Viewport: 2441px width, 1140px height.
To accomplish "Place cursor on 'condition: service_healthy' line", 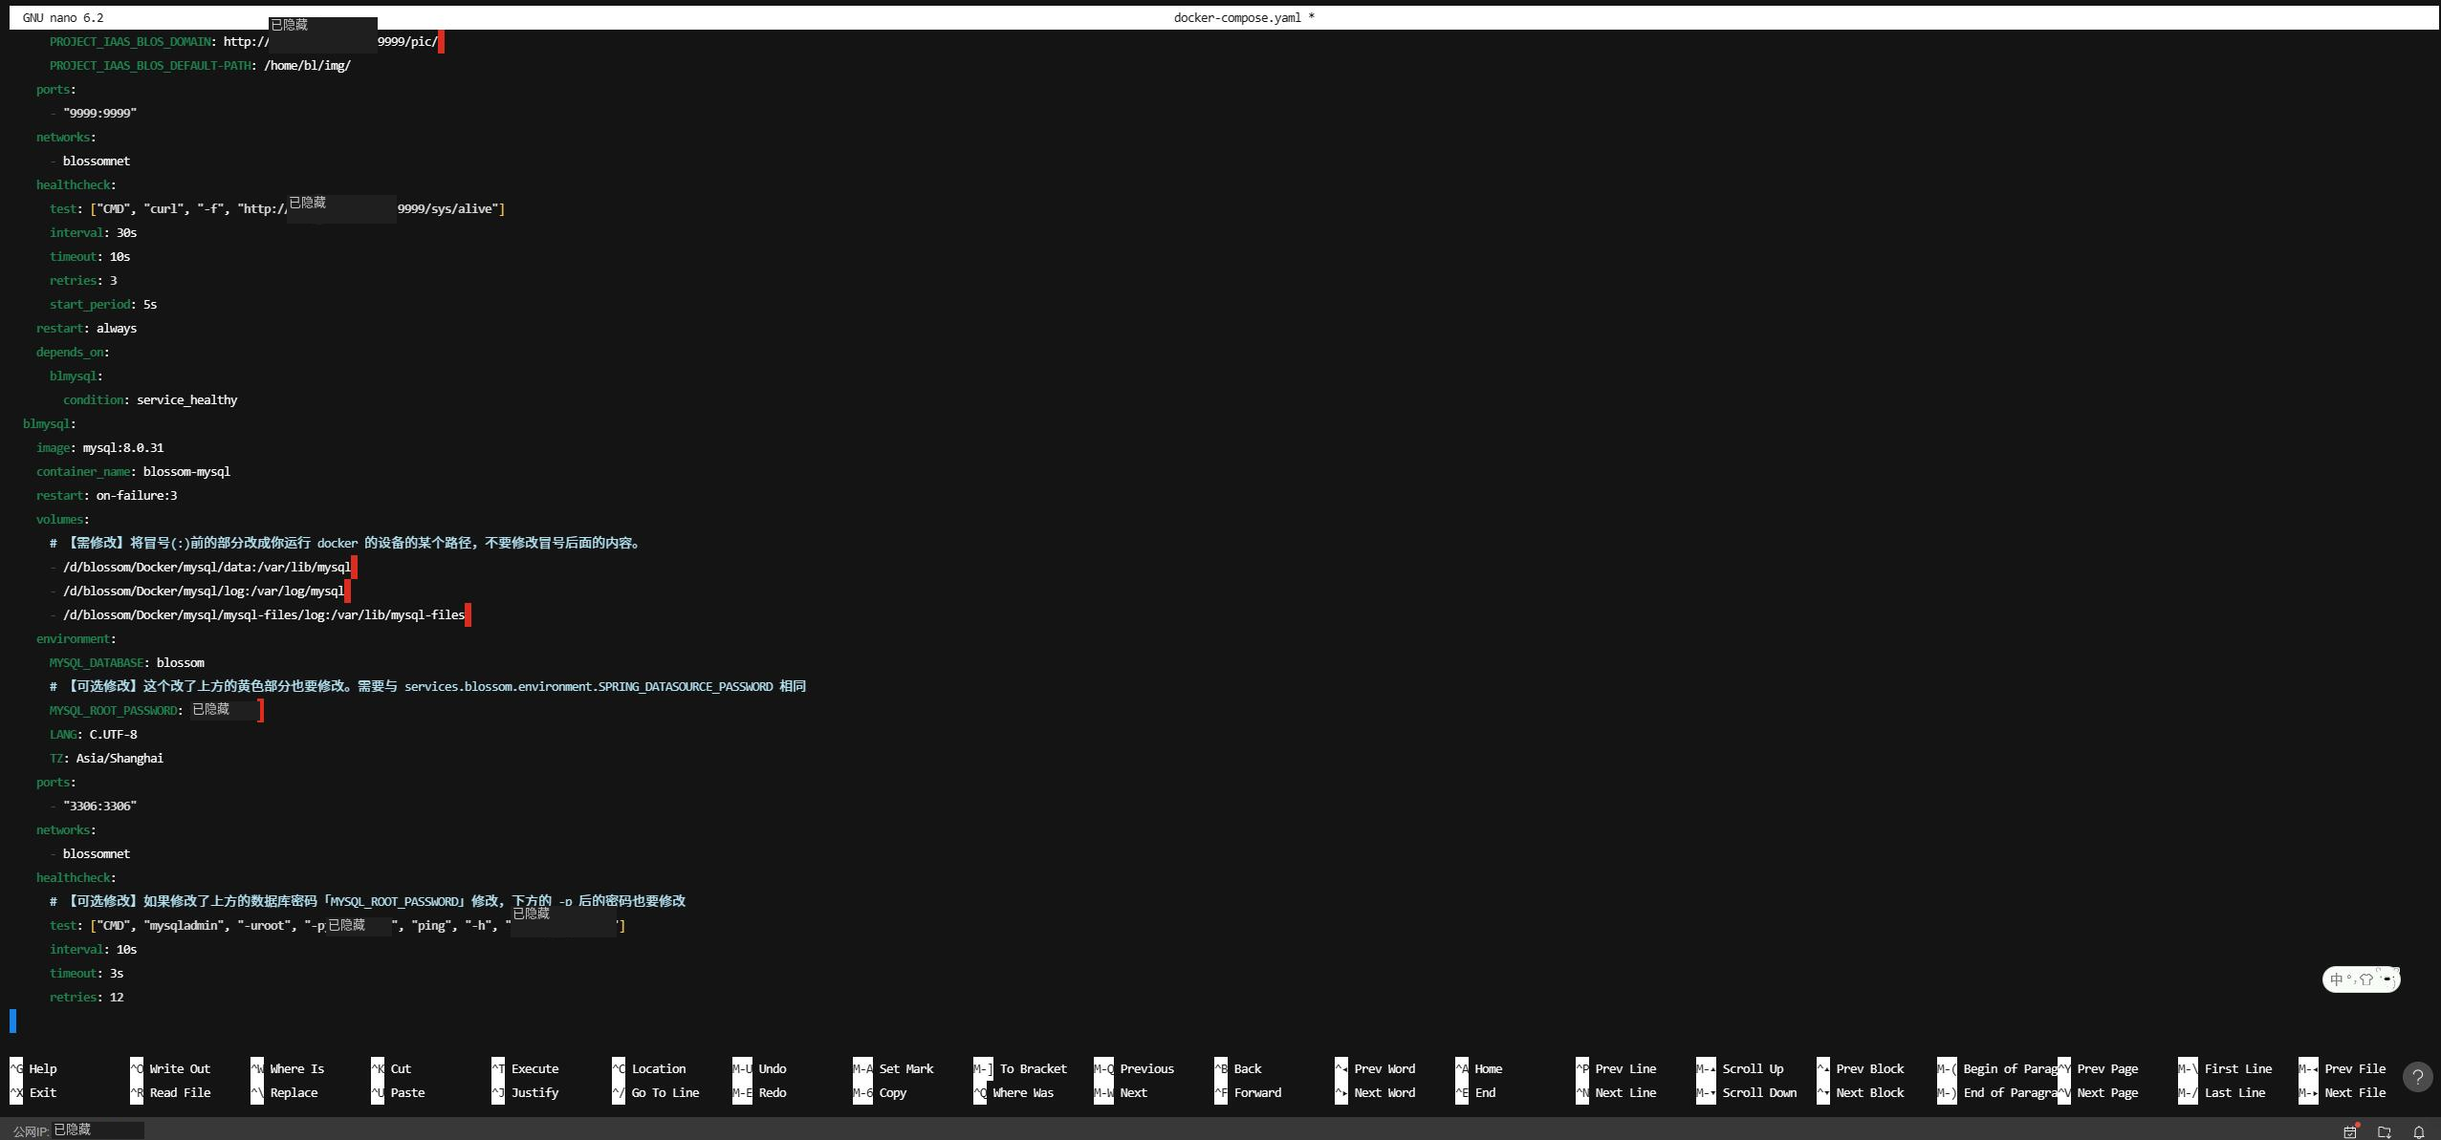I will (x=150, y=399).
